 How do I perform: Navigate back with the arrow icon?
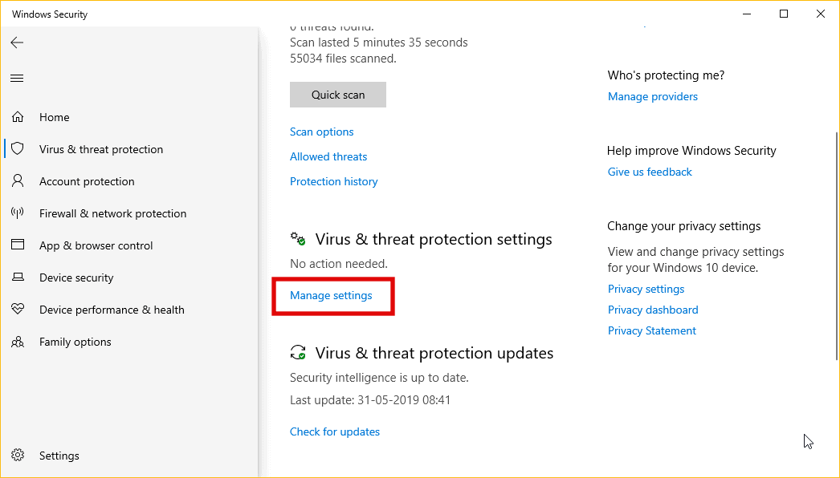click(x=17, y=43)
